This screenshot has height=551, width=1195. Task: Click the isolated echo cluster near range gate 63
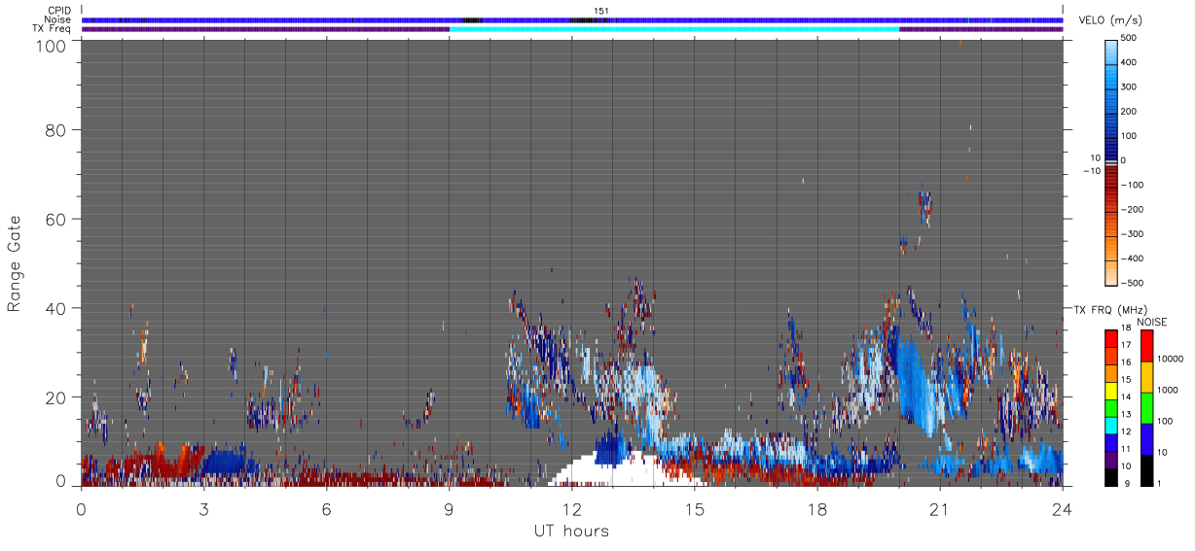tap(923, 205)
